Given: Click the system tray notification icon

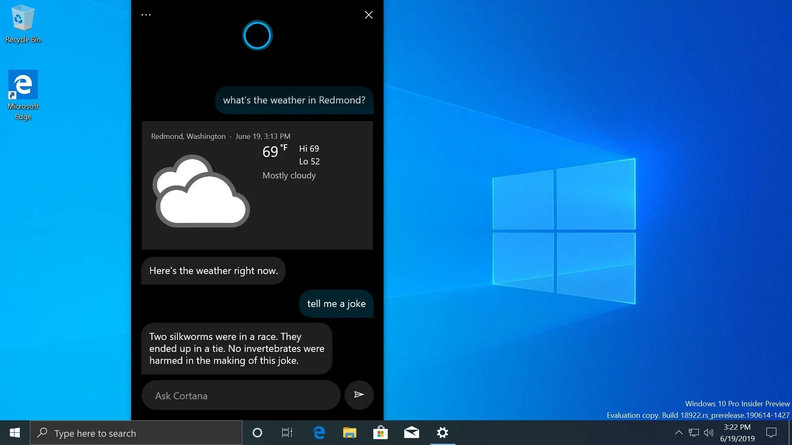Looking at the screenshot, I should [773, 433].
